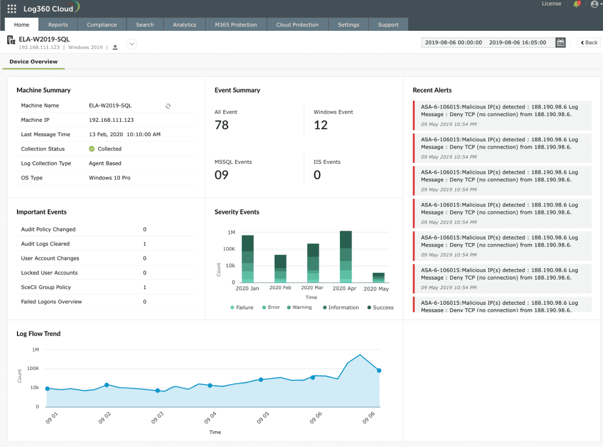Open the app launcher grid icon
603x447 pixels.
12,9
